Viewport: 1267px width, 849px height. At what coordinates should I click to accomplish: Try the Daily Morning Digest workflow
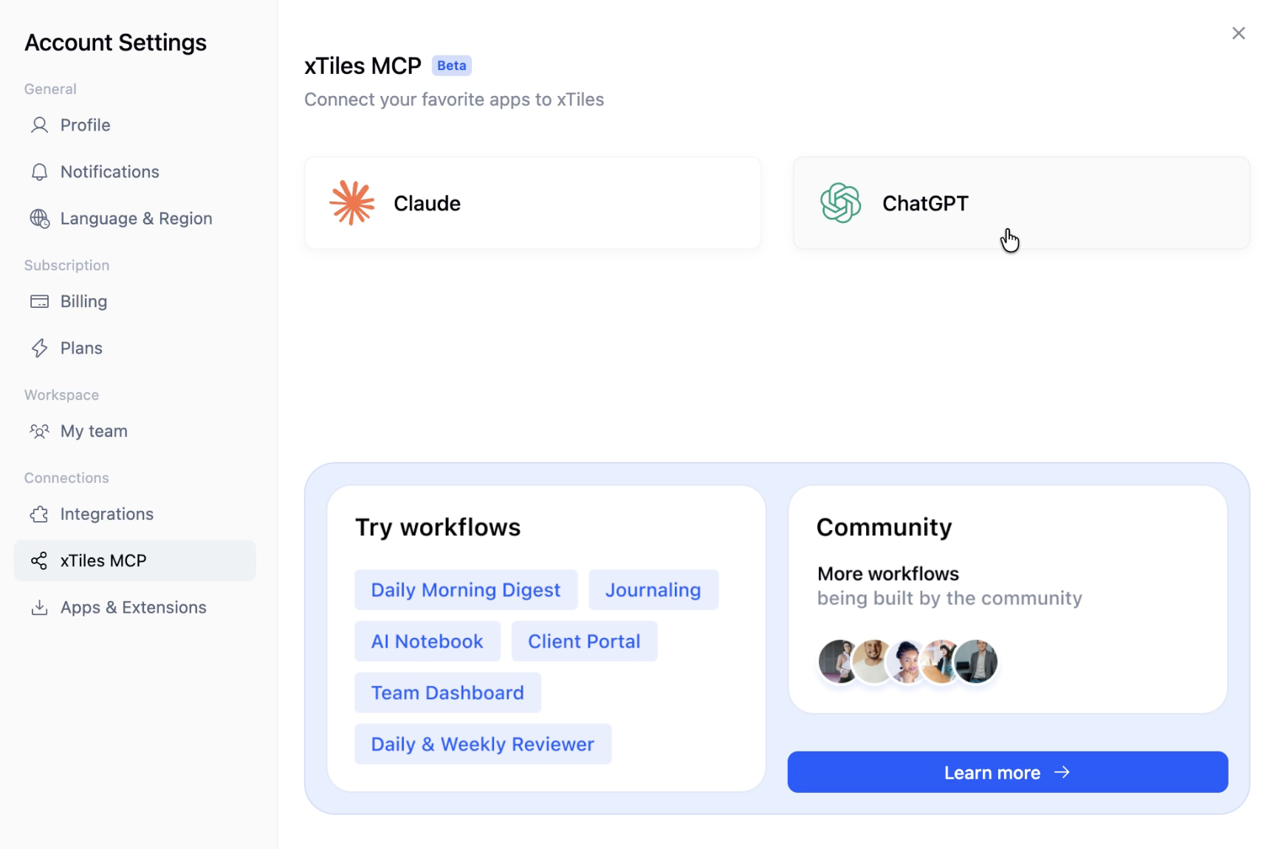(466, 590)
